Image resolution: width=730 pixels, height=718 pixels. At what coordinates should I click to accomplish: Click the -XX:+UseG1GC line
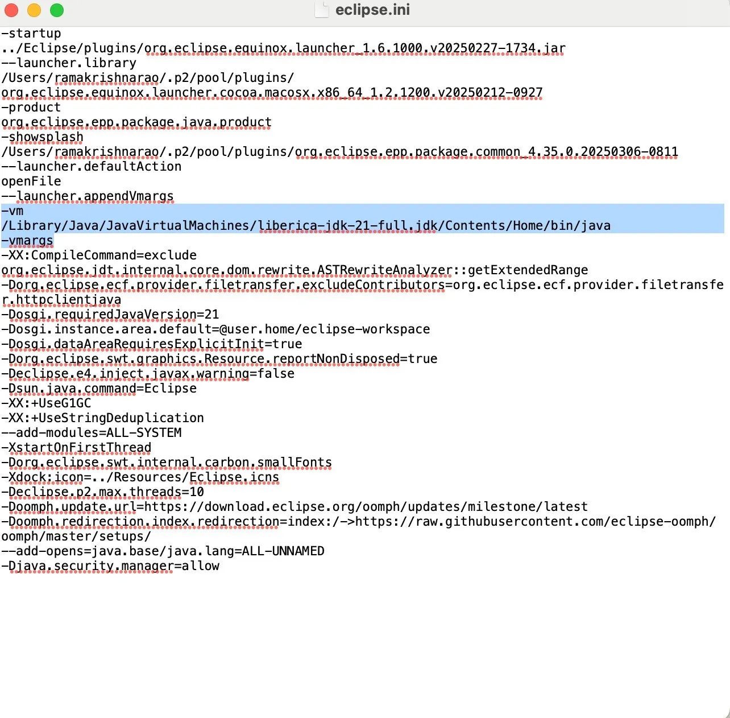click(47, 403)
